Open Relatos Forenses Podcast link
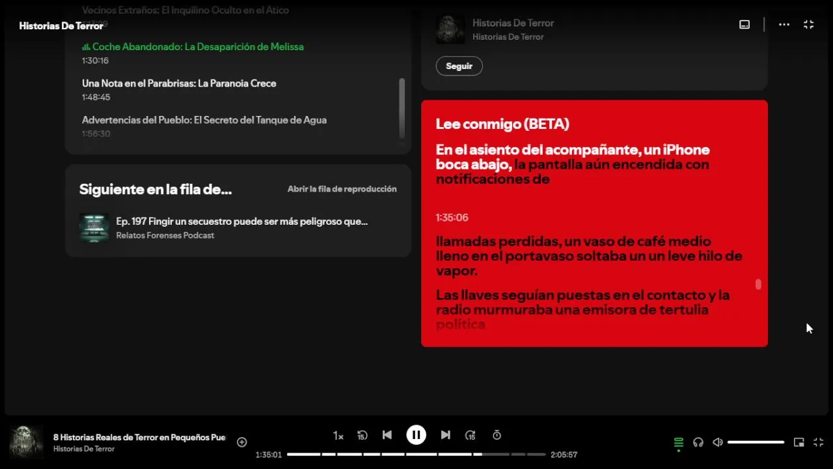The height and width of the screenshot is (469, 833). (x=165, y=235)
